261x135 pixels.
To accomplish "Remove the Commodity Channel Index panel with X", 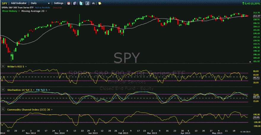I will coord(3,109).
